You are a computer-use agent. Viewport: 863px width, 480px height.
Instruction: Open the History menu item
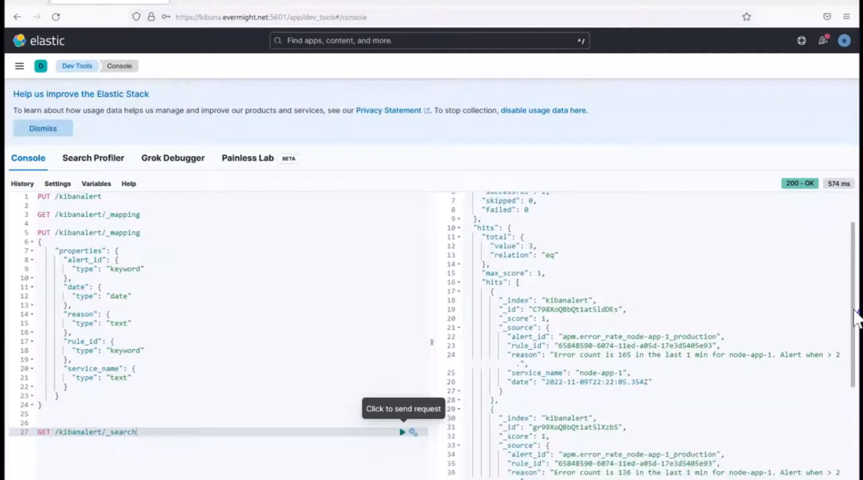[22, 183]
